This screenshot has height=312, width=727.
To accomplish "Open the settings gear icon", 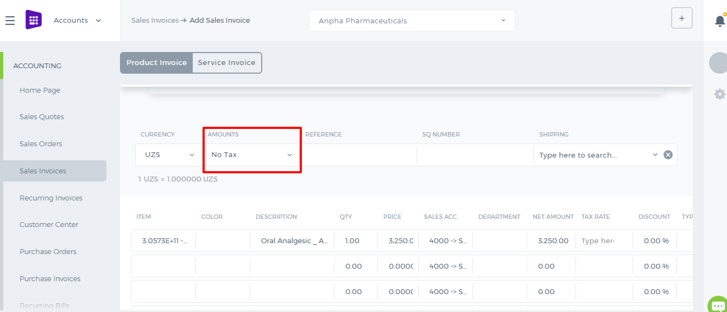I will pos(720,94).
